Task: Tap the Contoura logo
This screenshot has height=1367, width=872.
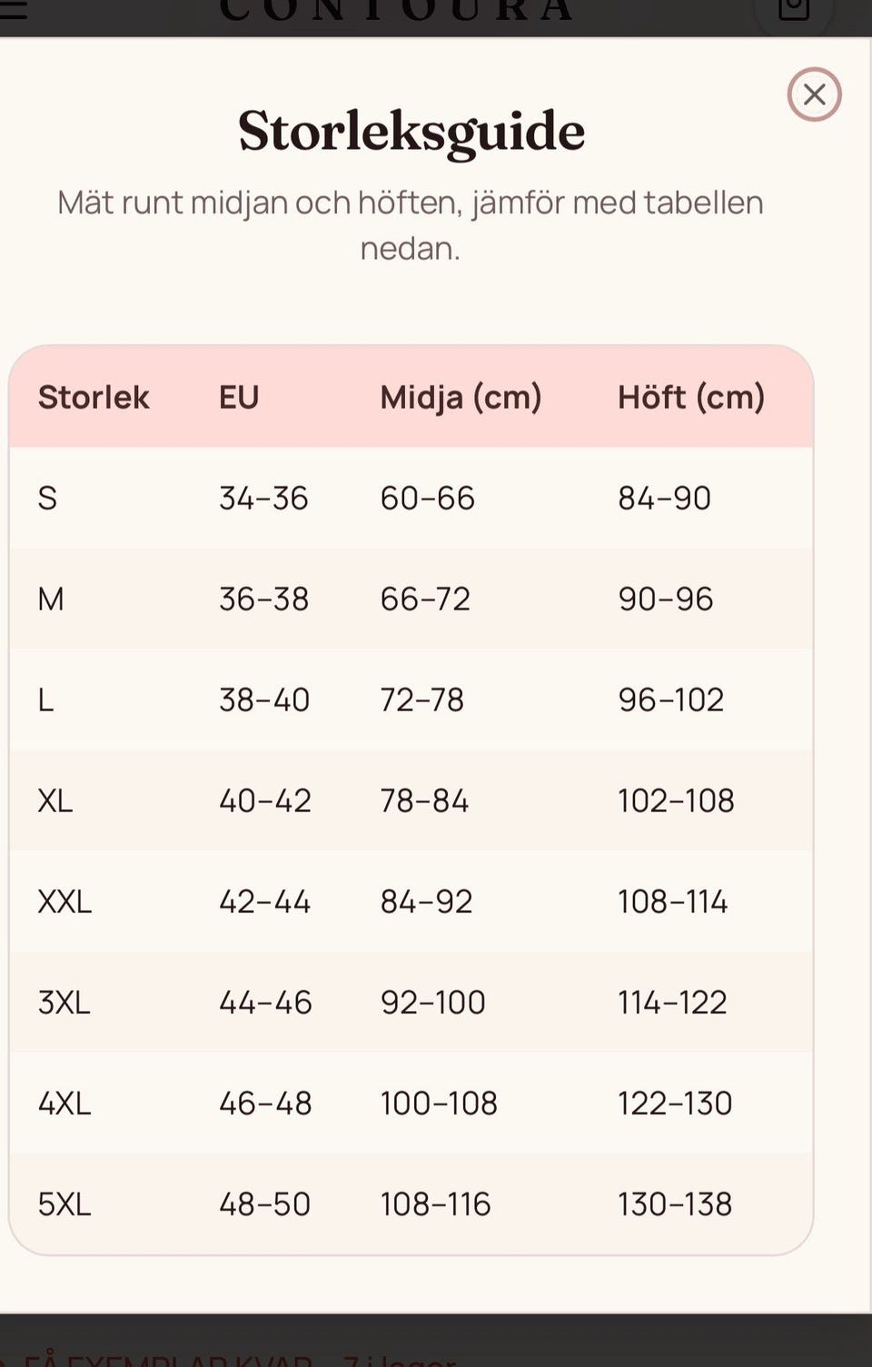Action: pos(396,9)
